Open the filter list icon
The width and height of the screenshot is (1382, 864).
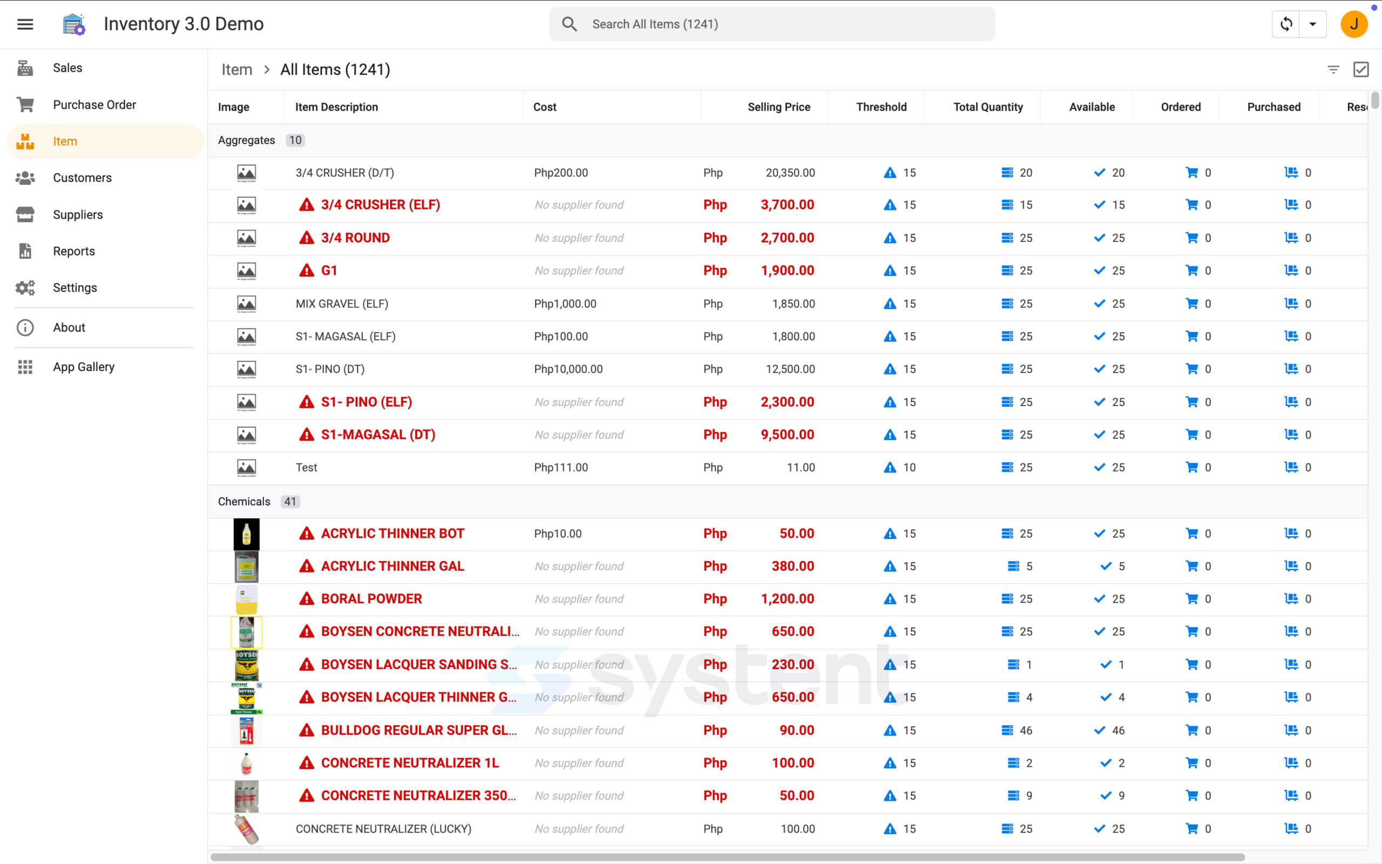pyautogui.click(x=1333, y=70)
